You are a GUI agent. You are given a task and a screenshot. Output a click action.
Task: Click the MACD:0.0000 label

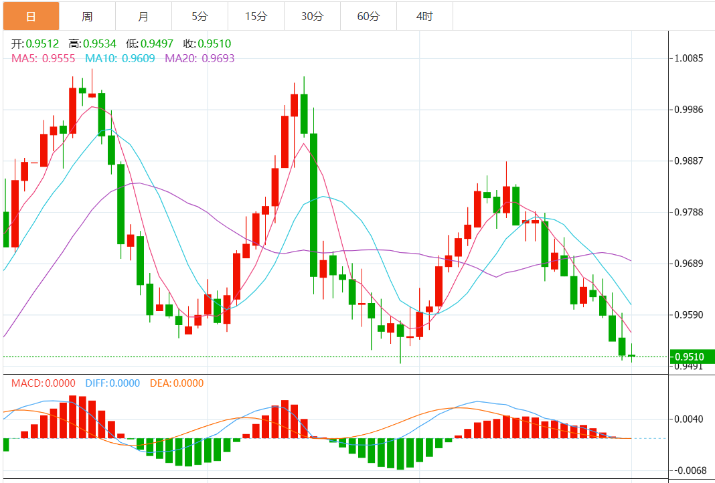point(44,383)
